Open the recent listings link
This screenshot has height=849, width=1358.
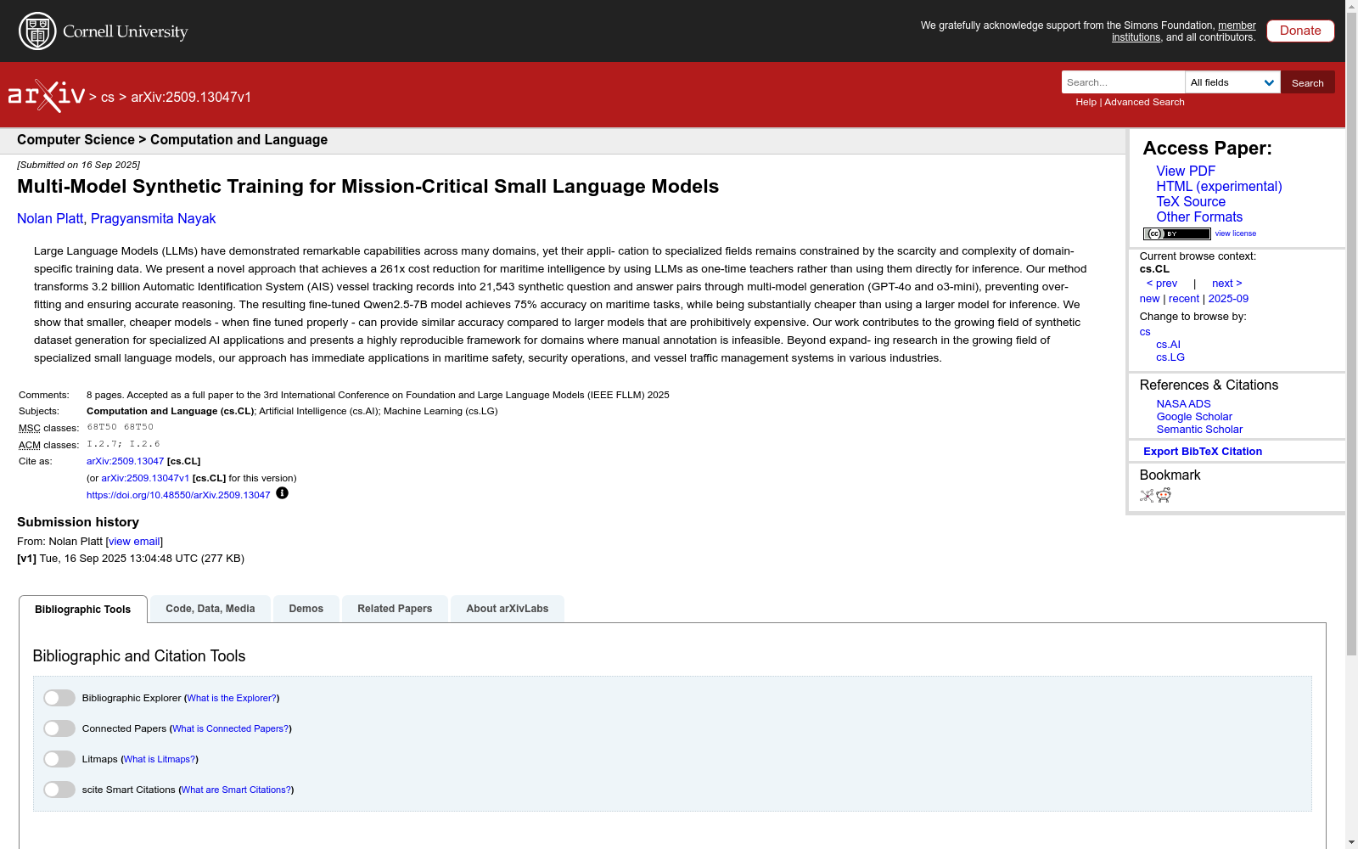point(1184,299)
